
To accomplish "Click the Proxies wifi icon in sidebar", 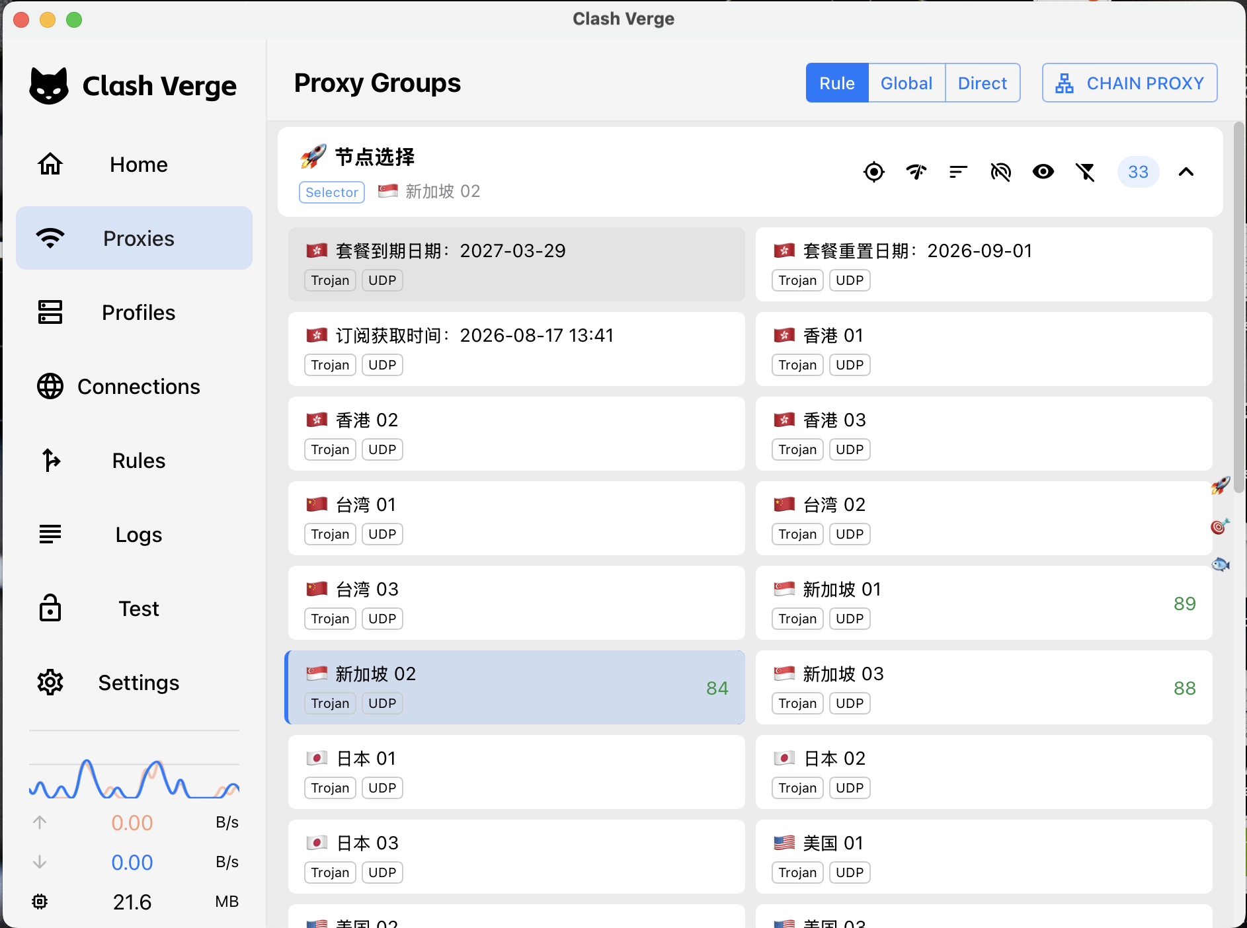I will [x=50, y=238].
